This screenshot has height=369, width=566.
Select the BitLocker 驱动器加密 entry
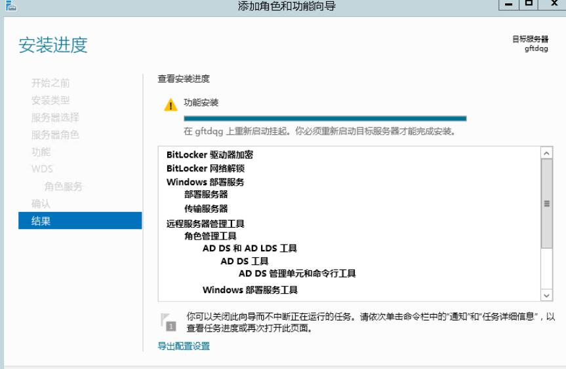[210, 155]
